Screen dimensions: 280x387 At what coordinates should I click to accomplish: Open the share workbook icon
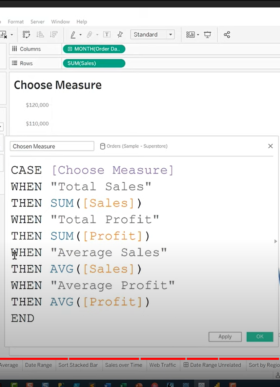(226, 34)
